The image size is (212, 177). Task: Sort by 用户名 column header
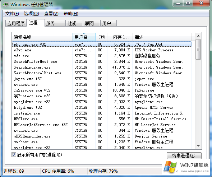[x=84, y=37]
